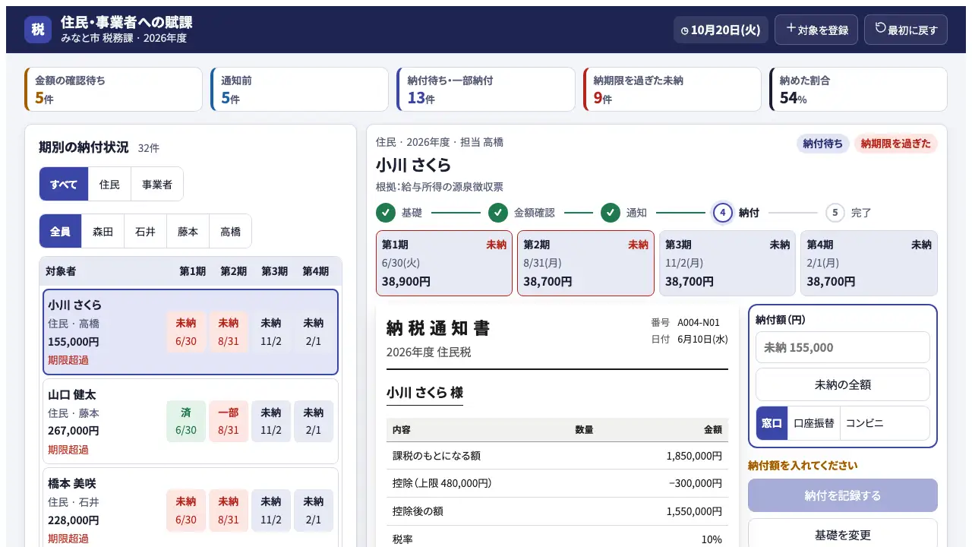
Task: Filter by staff 藤本
Action: 188,231
